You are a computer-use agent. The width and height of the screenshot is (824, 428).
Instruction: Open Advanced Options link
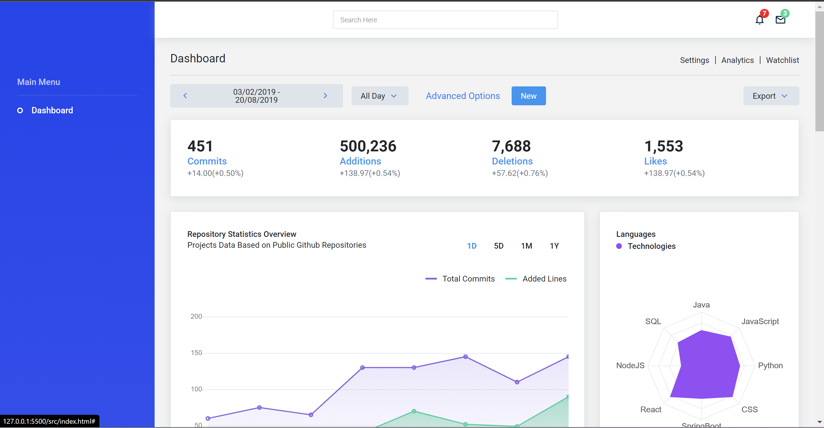pyautogui.click(x=463, y=96)
